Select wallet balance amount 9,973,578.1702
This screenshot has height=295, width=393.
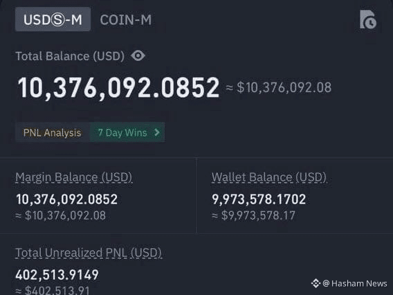(x=259, y=199)
